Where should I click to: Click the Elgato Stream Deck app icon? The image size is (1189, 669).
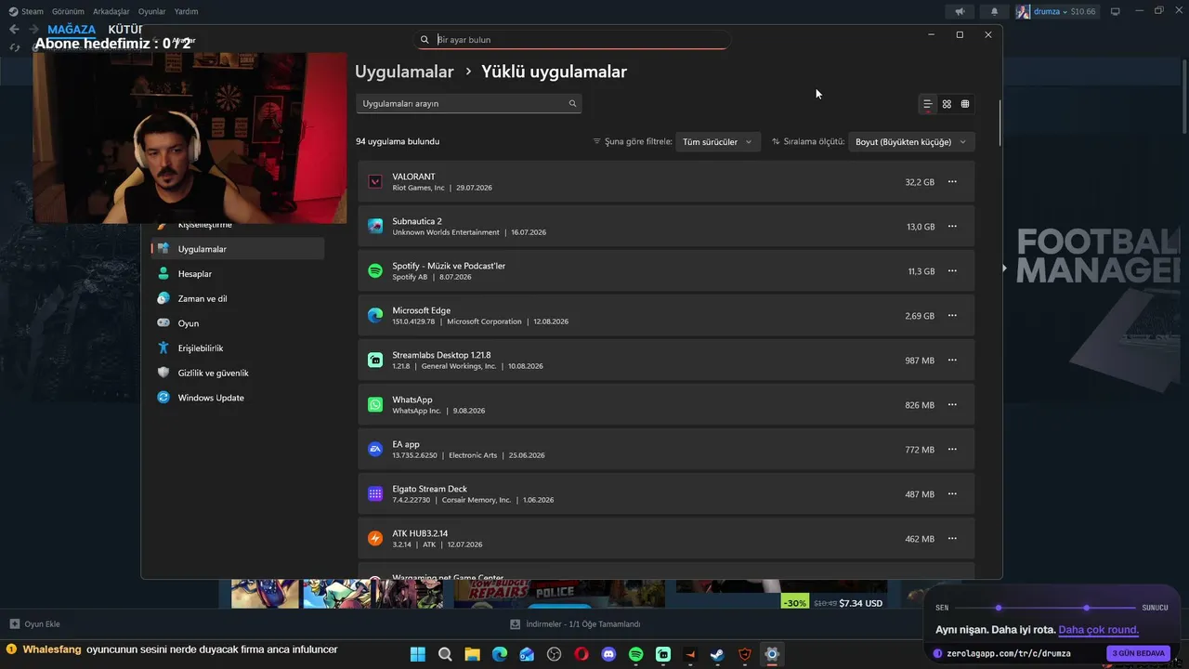click(375, 494)
